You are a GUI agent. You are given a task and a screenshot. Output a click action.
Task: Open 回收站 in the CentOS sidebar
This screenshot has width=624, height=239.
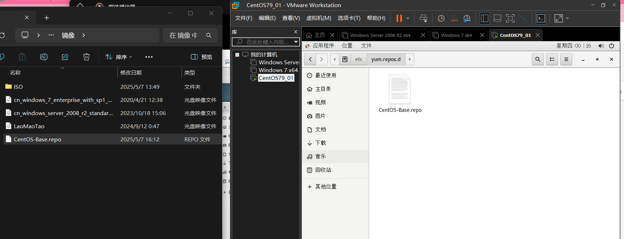click(x=335, y=170)
